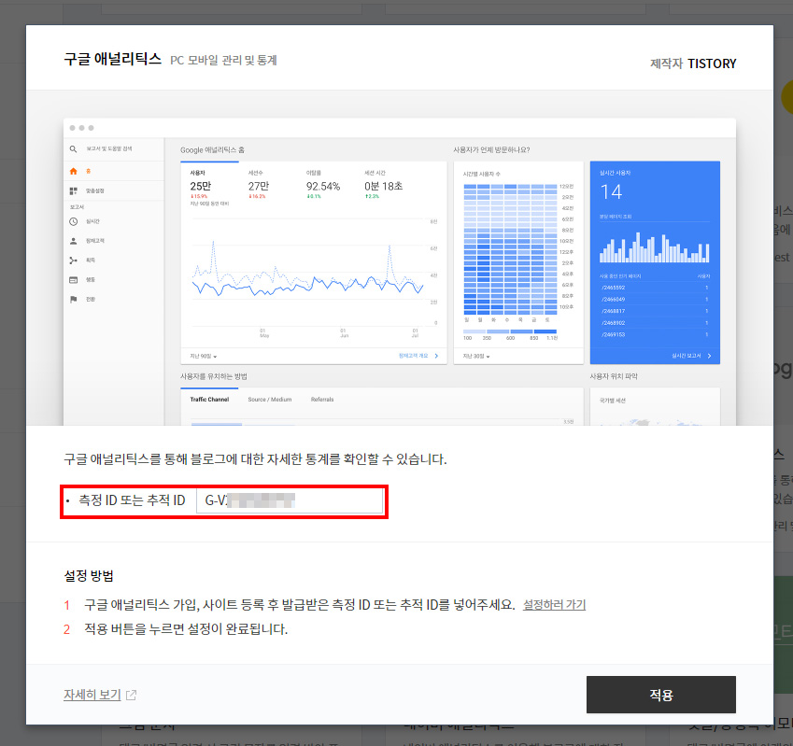Image resolution: width=793 pixels, height=746 pixels.
Task: Open the 설정하러 가기 link
Action: [554, 604]
